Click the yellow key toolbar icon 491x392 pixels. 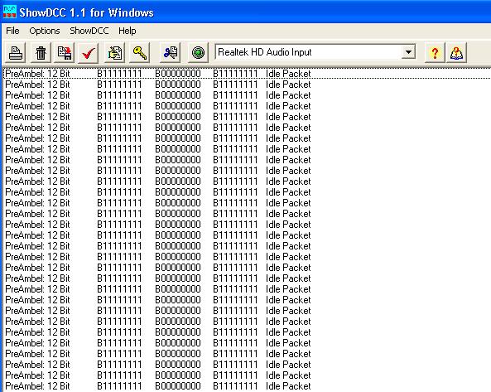coord(140,53)
